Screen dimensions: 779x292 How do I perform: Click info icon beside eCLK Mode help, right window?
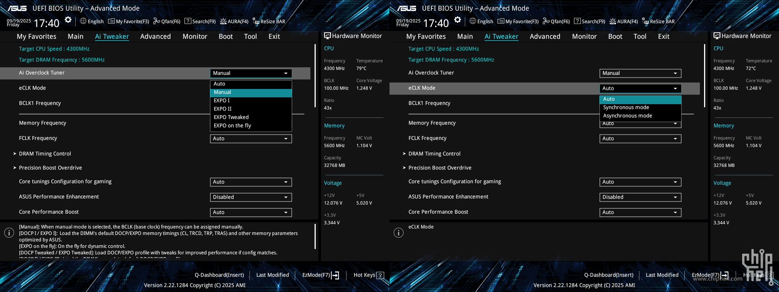tap(399, 233)
